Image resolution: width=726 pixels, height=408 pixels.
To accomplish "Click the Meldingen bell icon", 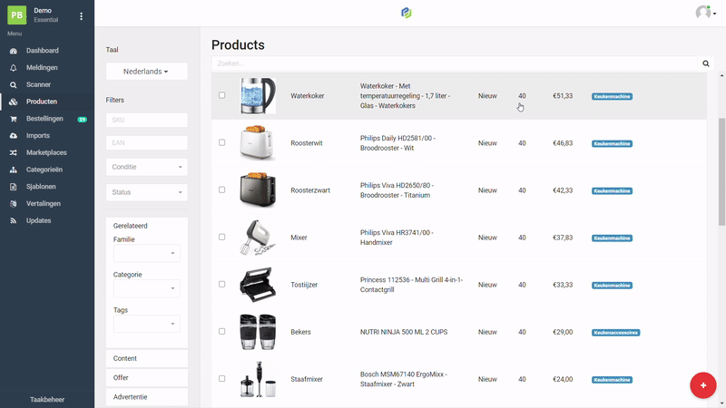I will pyautogui.click(x=13, y=68).
